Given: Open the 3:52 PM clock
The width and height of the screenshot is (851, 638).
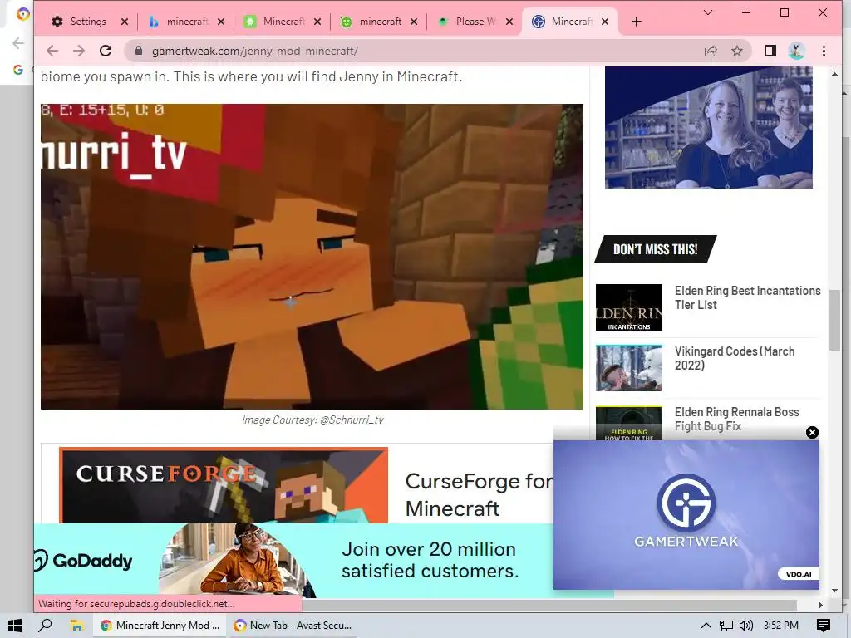Looking at the screenshot, I should point(781,626).
